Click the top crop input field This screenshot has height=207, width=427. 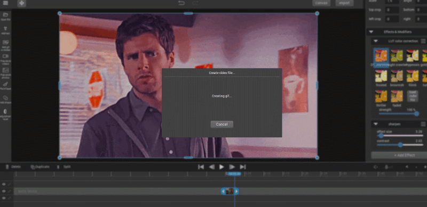[392, 10]
